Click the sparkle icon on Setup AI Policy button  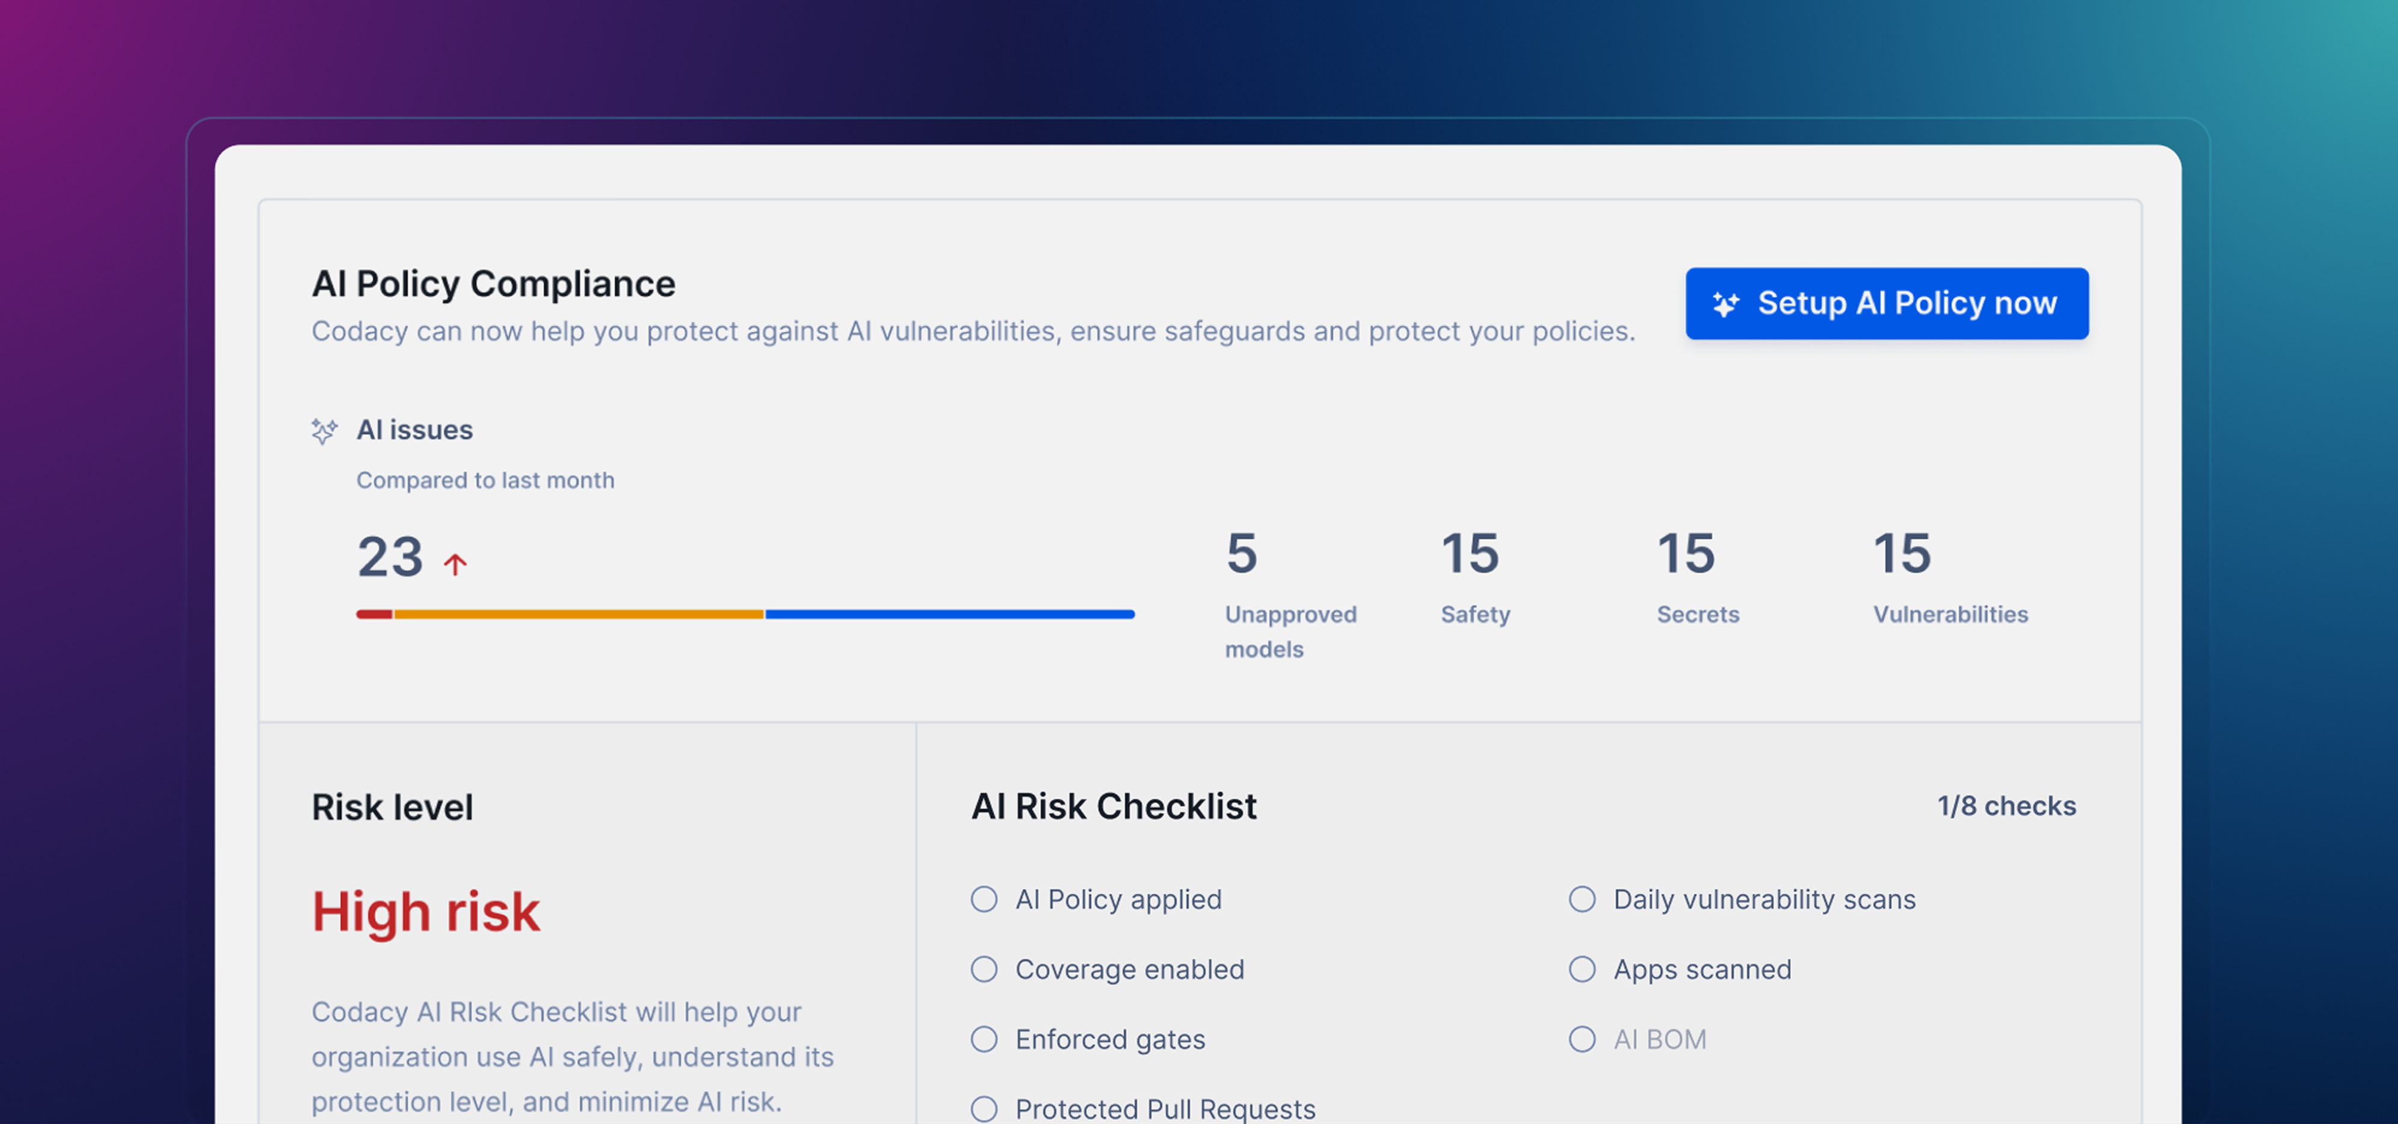click(1727, 303)
